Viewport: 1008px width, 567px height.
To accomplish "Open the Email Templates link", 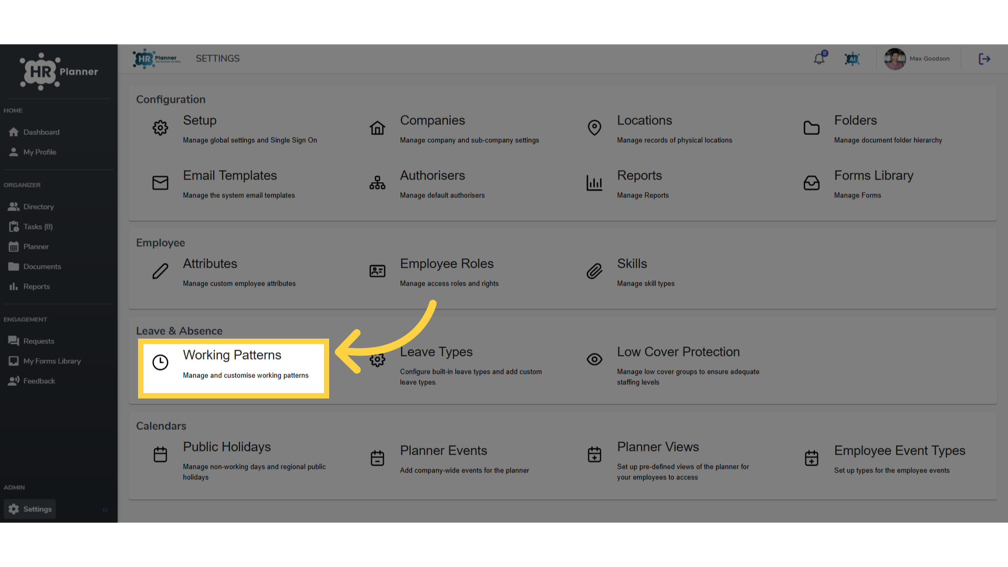I will tap(230, 175).
